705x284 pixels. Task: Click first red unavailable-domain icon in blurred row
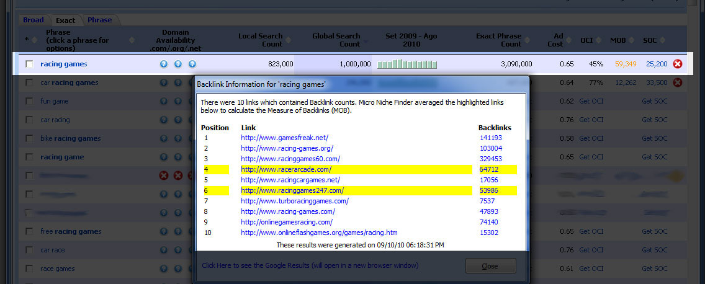(164, 175)
